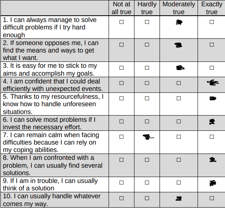225x208 pixels.
Task: Check 'Not at all true' for question 10
Action: point(122,198)
